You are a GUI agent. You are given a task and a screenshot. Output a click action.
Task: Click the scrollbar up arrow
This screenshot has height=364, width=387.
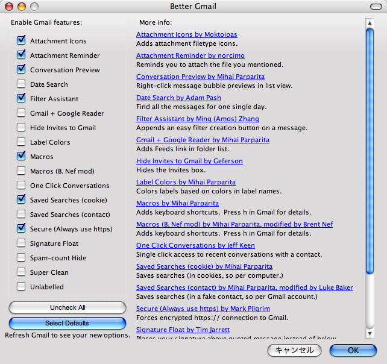coord(370,23)
